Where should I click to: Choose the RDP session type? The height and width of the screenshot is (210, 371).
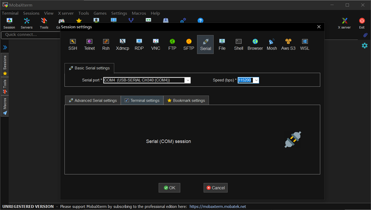click(139, 44)
